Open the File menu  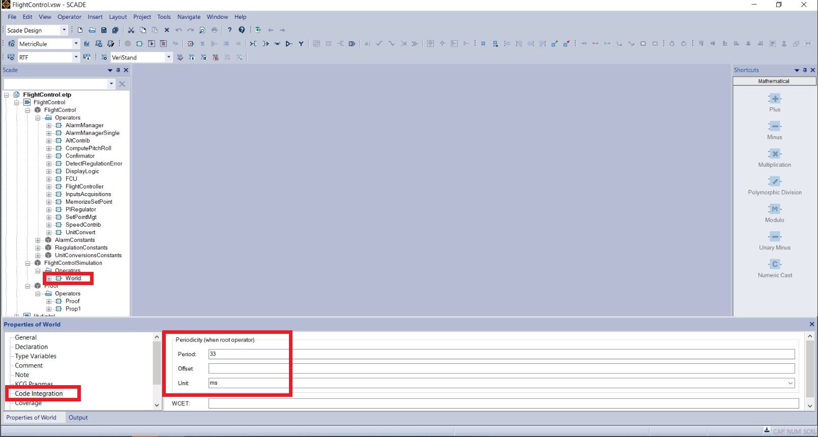(x=12, y=17)
